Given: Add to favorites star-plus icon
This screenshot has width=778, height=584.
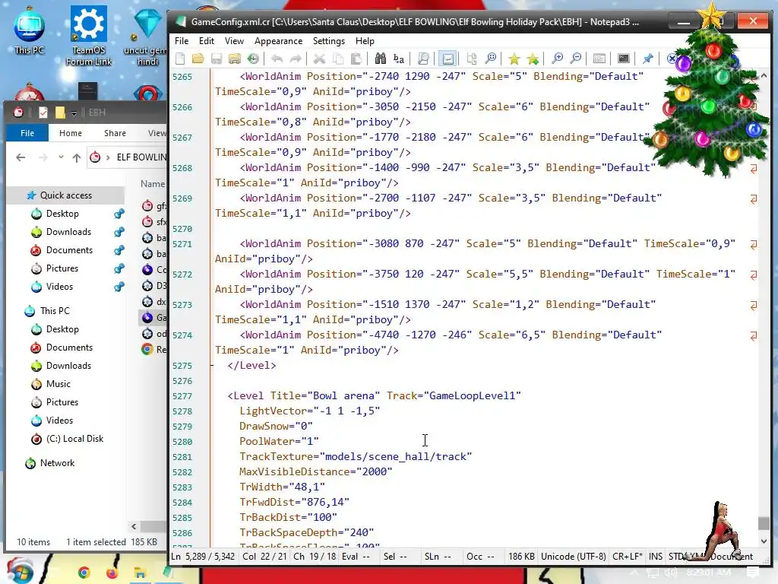Looking at the screenshot, I should 533,59.
